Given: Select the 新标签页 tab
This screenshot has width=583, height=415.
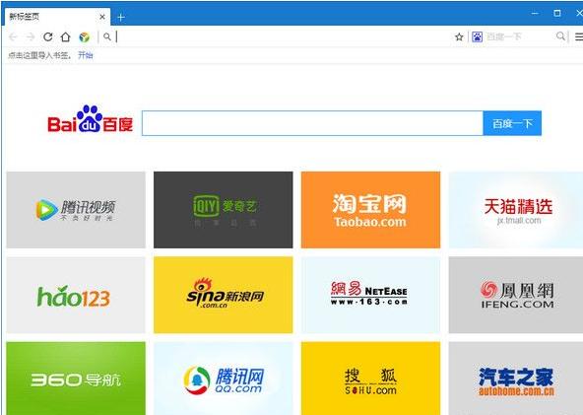Looking at the screenshot, I should point(58,17).
